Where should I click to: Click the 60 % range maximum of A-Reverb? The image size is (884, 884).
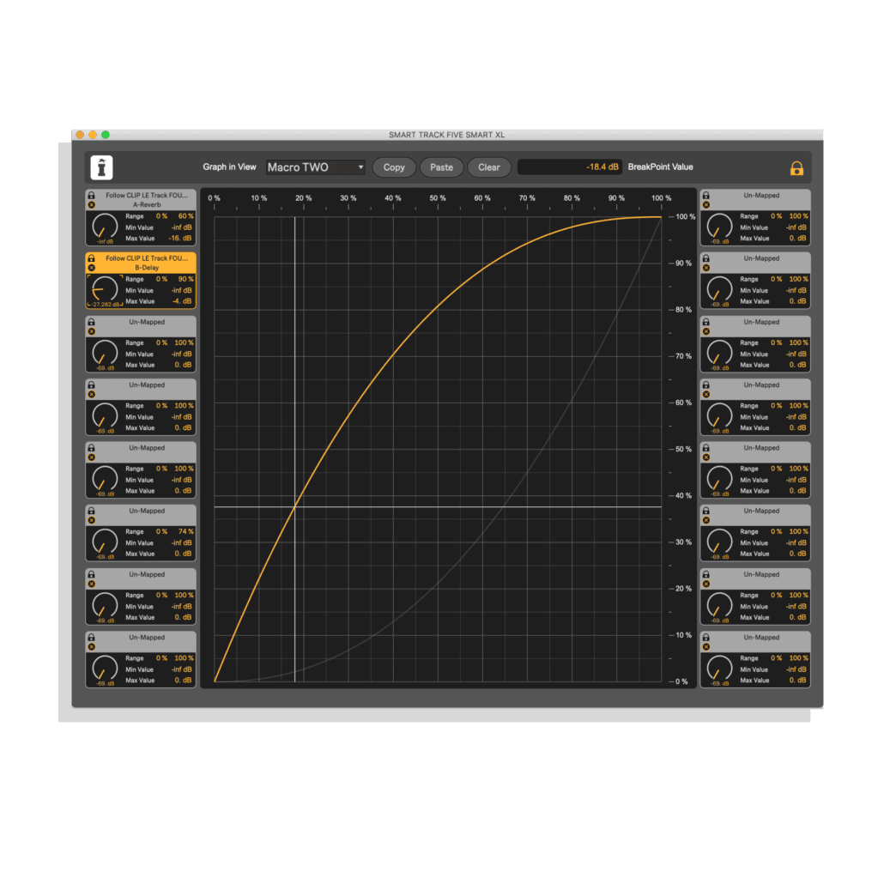coord(186,216)
